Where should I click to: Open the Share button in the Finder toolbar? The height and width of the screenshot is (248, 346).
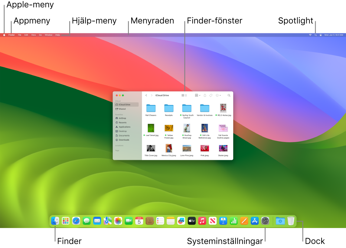click(x=205, y=95)
